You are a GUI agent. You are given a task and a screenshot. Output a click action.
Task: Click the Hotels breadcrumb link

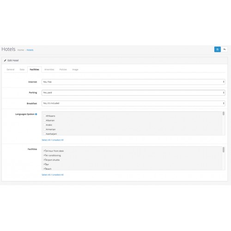coord(30,50)
